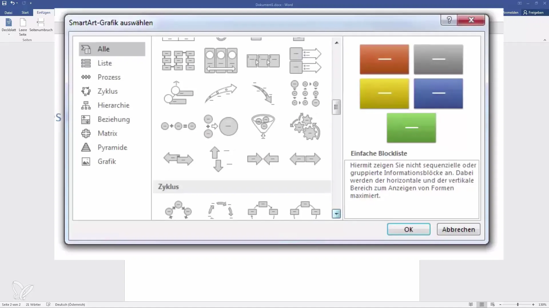Image resolution: width=549 pixels, height=308 pixels.
Task: Switch to the Start ribbon tab
Action: 25,13
